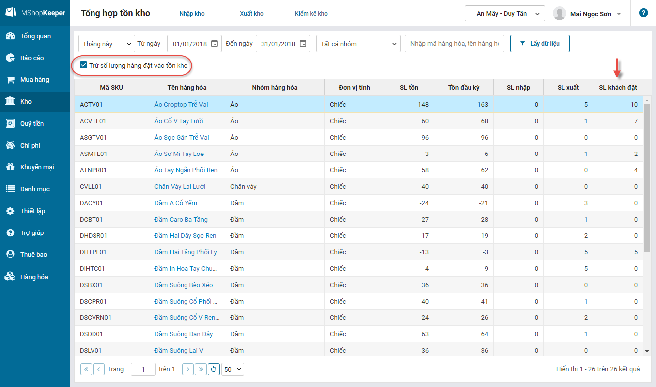The image size is (656, 387).
Task: Open calendar picker for start date
Action: point(214,44)
